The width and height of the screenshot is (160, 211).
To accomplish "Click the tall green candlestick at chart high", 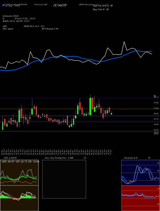I will pyautogui.click(x=90, y=106).
